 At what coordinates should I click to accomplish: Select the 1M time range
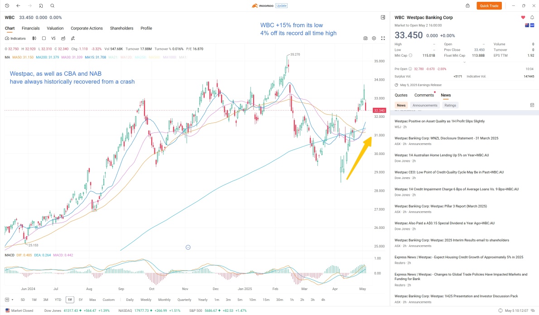coord(34,300)
